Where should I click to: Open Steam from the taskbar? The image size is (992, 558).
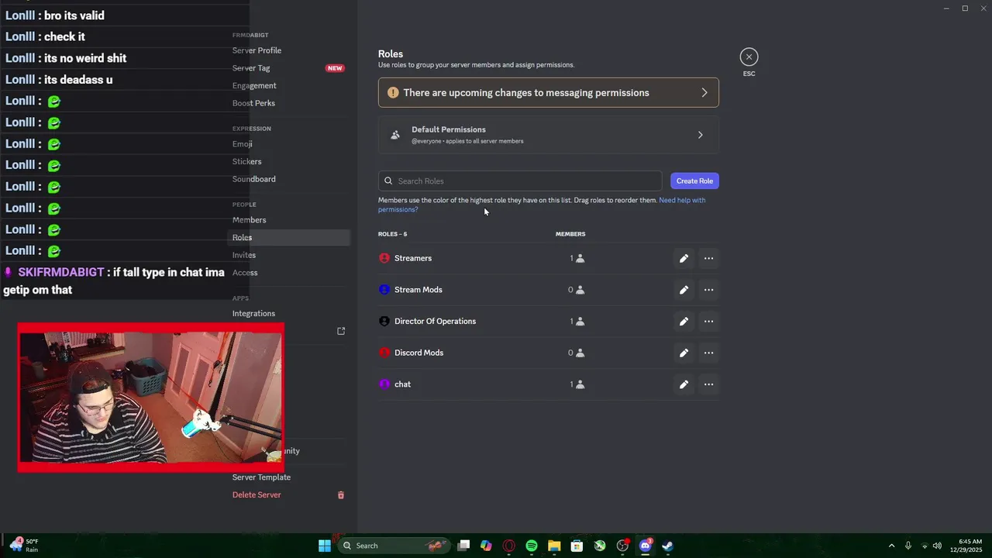coord(667,546)
